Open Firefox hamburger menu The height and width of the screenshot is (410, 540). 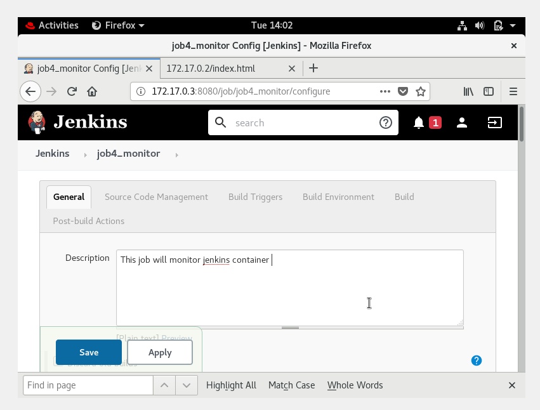click(x=513, y=91)
